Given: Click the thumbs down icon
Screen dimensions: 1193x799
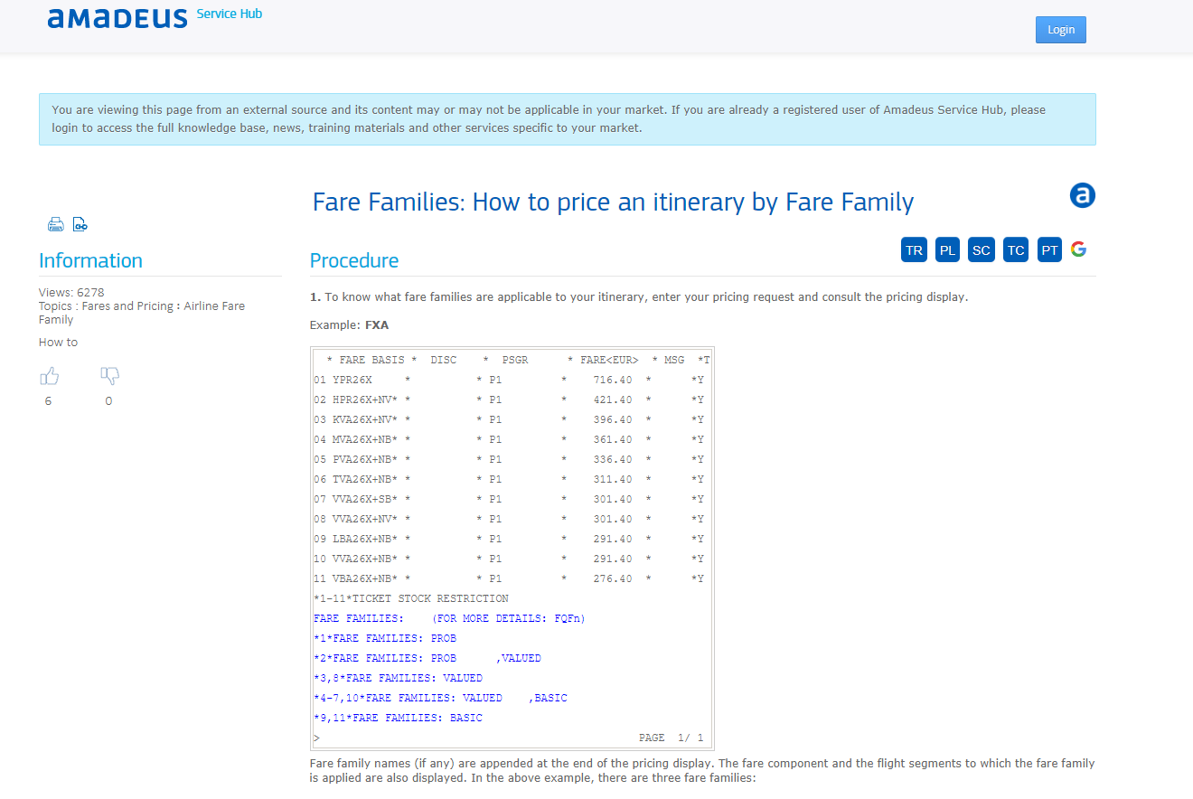Looking at the screenshot, I should point(109,376).
